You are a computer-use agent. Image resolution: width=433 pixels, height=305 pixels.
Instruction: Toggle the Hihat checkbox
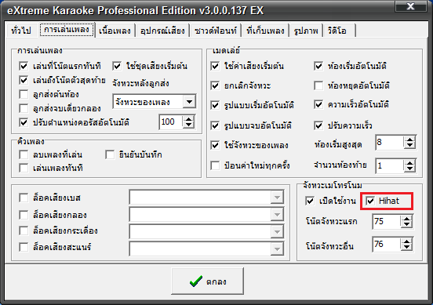(370, 201)
